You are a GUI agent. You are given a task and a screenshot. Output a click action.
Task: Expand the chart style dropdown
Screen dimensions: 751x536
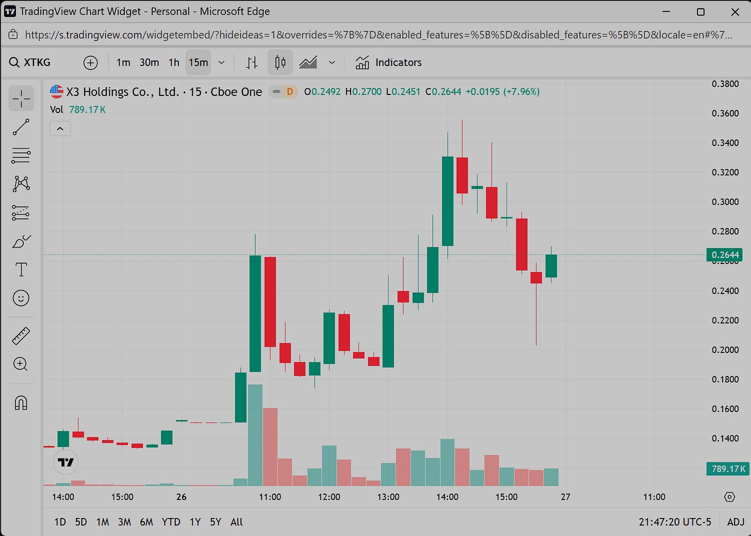click(332, 62)
